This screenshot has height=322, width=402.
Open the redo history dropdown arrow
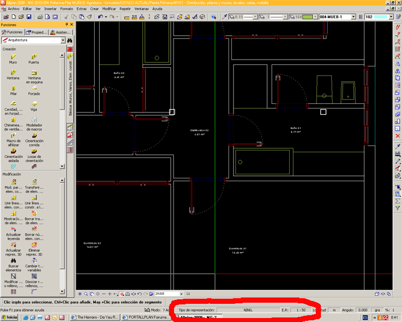coord(117,17)
